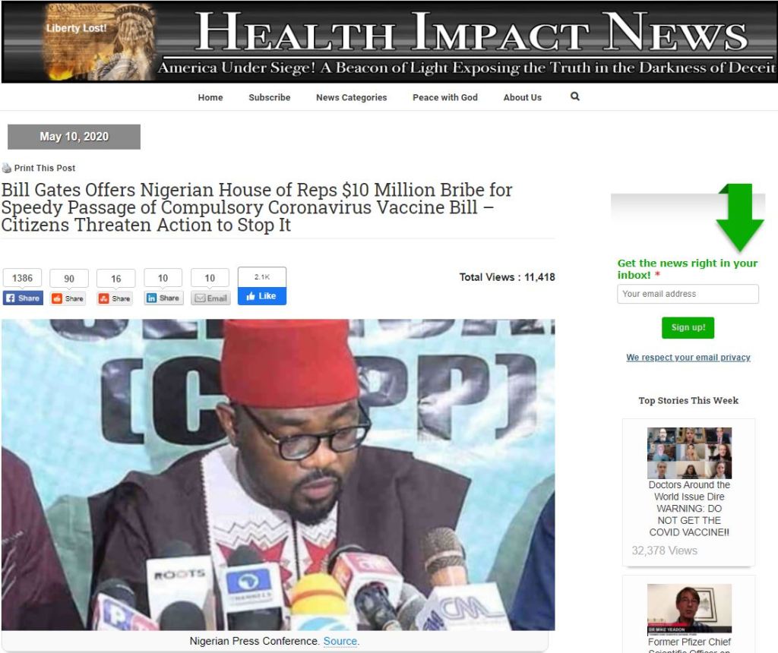Click the red share button showing 16
The width and height of the screenshot is (778, 653).
point(115,298)
